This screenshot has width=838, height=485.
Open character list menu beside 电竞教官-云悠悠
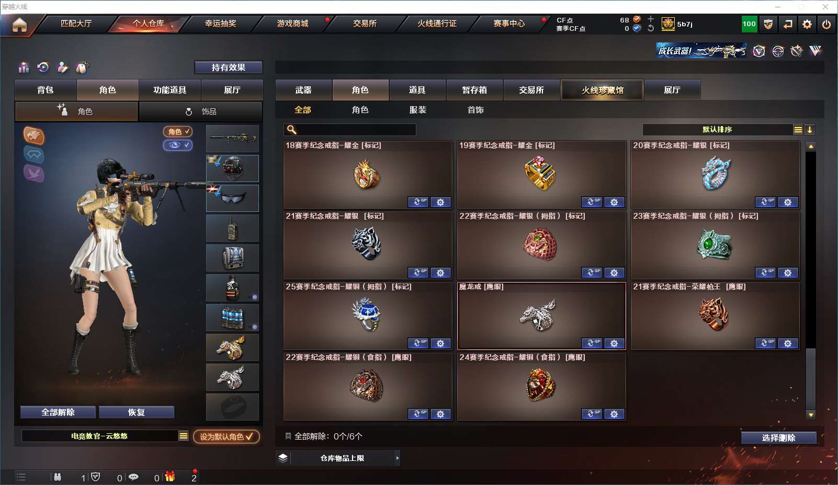(x=183, y=436)
